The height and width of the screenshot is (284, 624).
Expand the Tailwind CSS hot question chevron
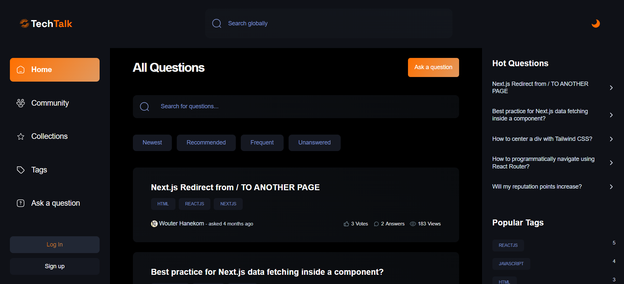click(611, 139)
